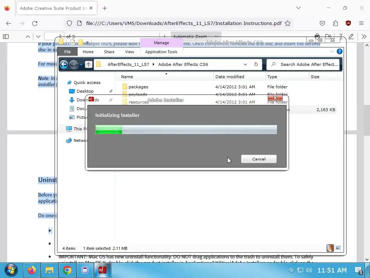Go to next PDF page
Screen dimensions: 370x278
click(x=38, y=37)
